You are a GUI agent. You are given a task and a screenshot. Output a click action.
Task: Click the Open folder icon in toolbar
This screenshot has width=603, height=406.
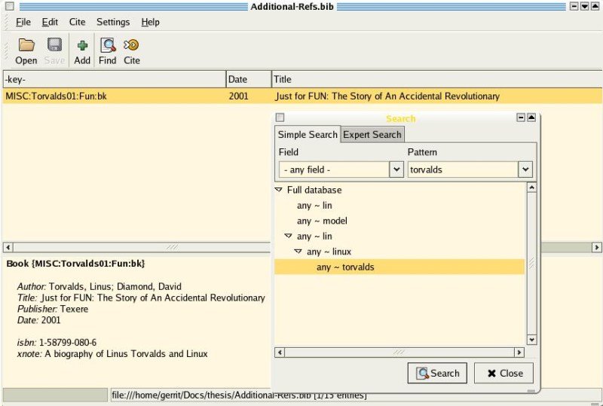tap(26, 45)
